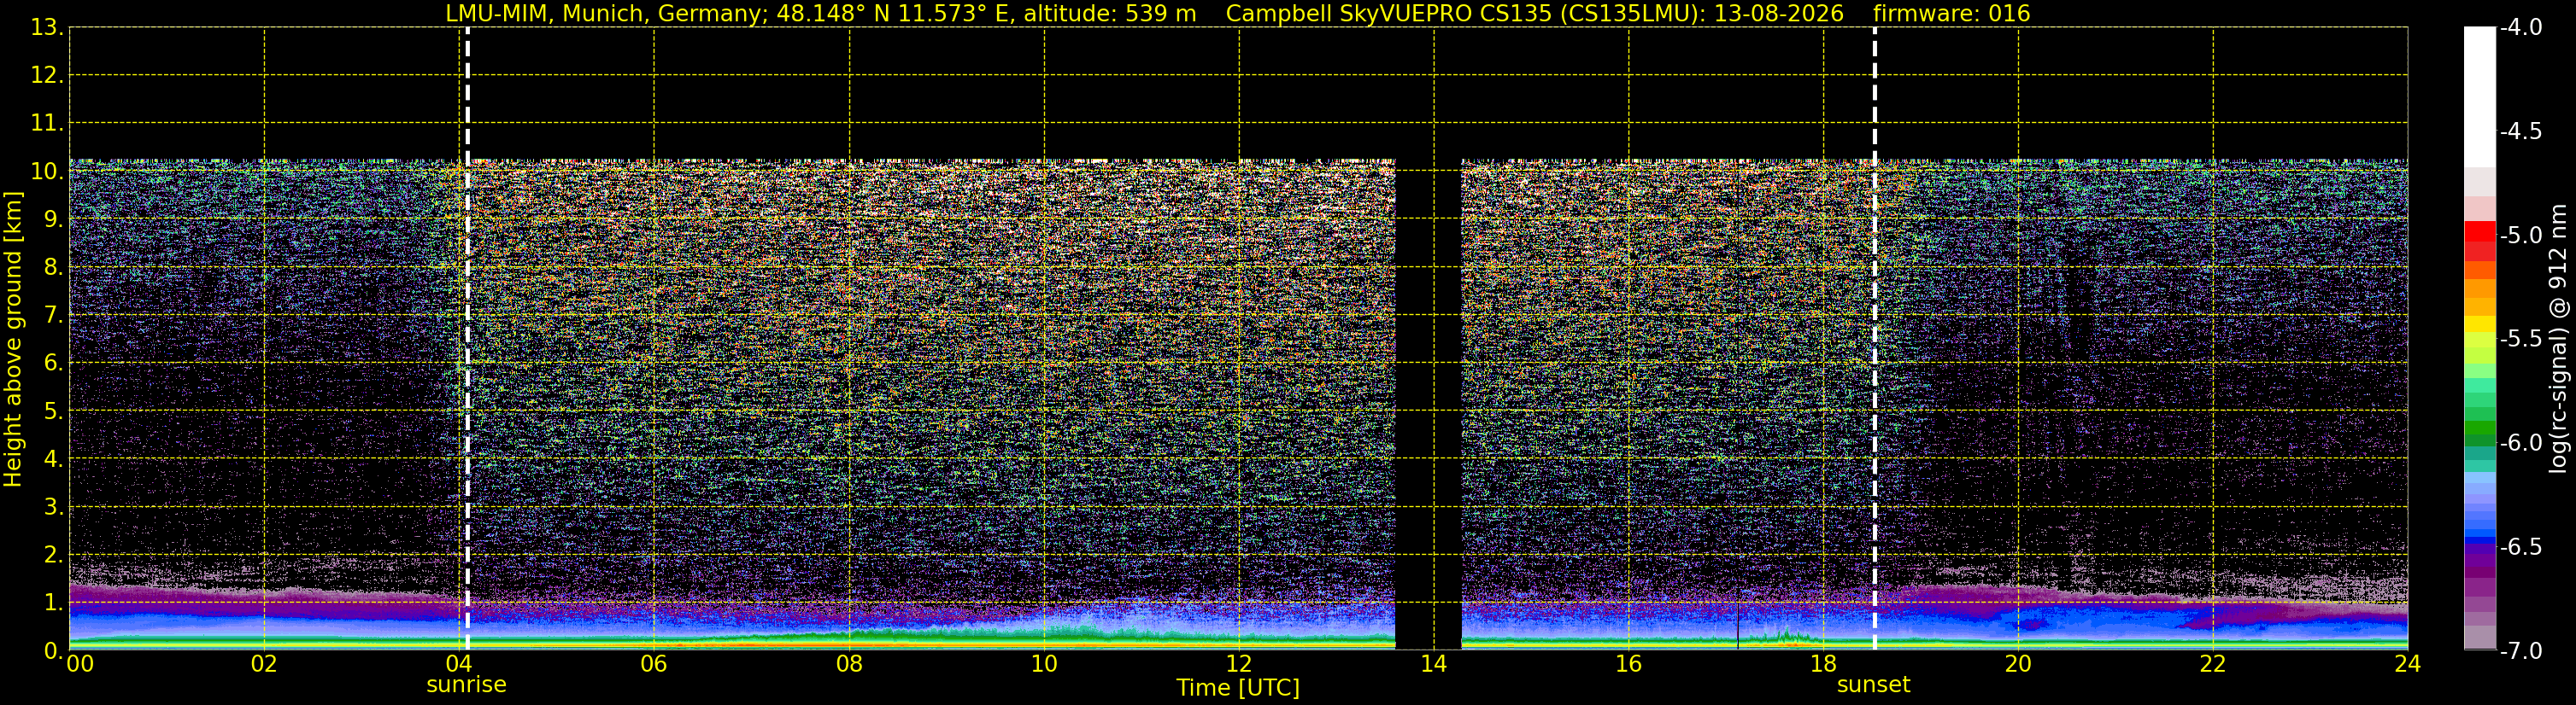
Task: Click the 'Height above ground [km]' axis title
Action: [13, 340]
